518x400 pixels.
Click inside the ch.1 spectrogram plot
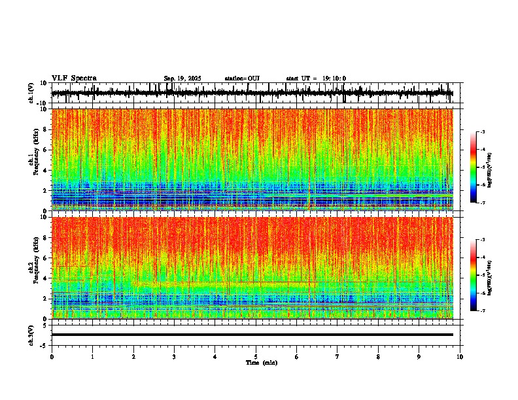[252, 159]
